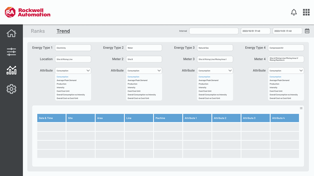Select Intensity in third Attribute list
Viewport: 314px width, 176px height.
pos(202,87)
